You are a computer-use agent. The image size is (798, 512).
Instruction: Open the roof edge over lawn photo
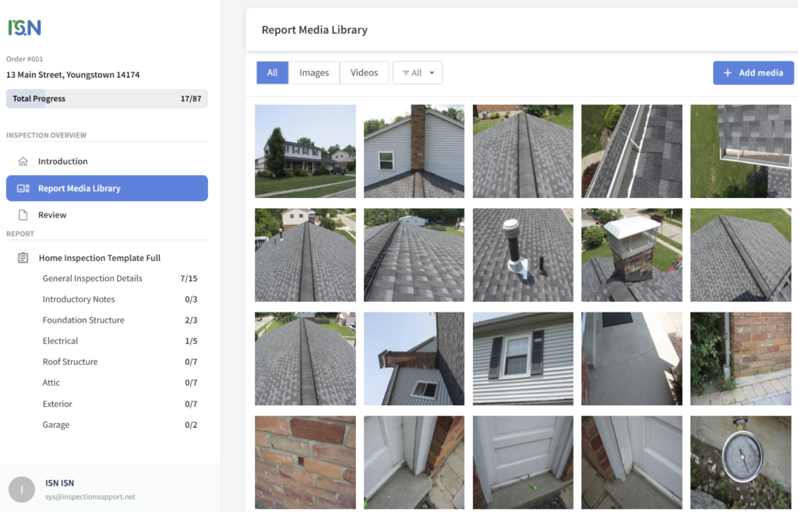pyautogui.click(x=740, y=151)
